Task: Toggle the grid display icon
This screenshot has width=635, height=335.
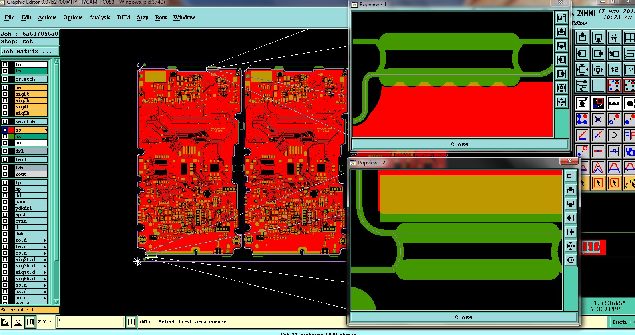Action: (x=598, y=86)
